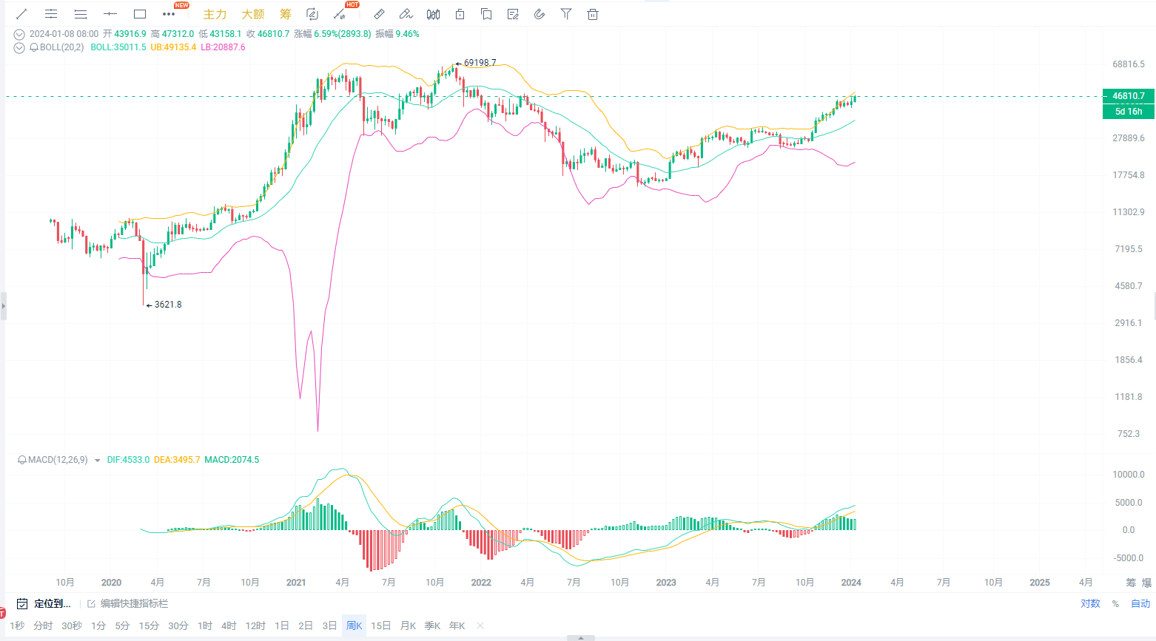The height and width of the screenshot is (641, 1156).
Task: Click the green current price label 46810.7
Action: [x=1128, y=95]
